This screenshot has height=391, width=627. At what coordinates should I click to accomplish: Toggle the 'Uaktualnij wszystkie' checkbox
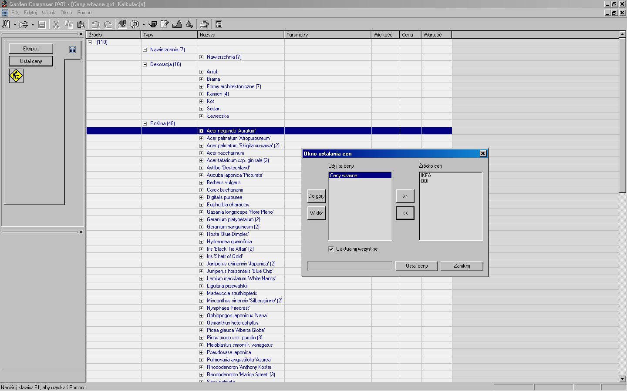[x=331, y=249]
